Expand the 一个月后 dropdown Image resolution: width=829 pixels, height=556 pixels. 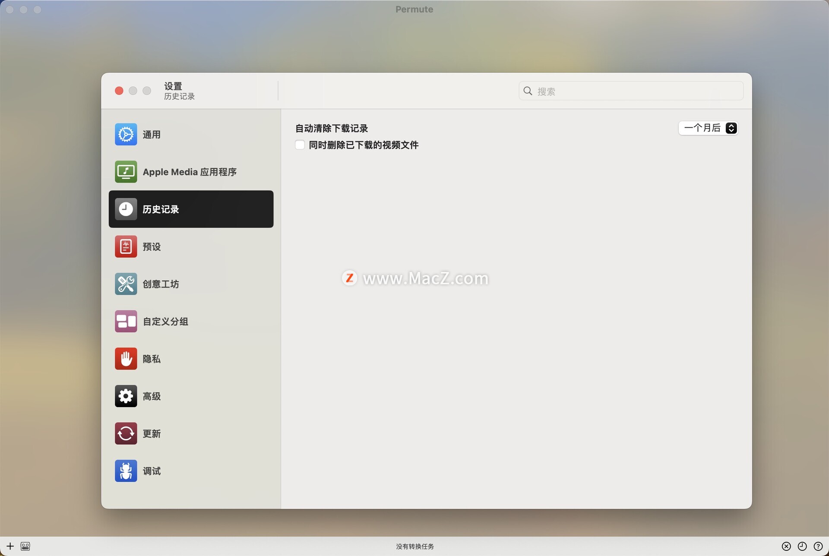pyautogui.click(x=708, y=128)
